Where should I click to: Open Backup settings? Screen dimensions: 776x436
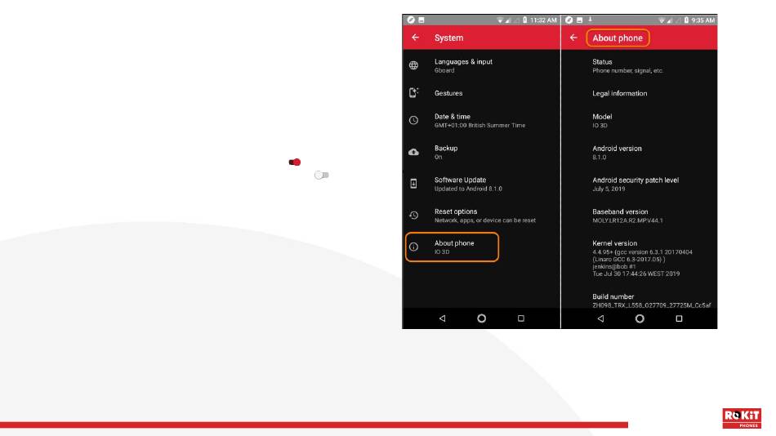(x=482, y=152)
